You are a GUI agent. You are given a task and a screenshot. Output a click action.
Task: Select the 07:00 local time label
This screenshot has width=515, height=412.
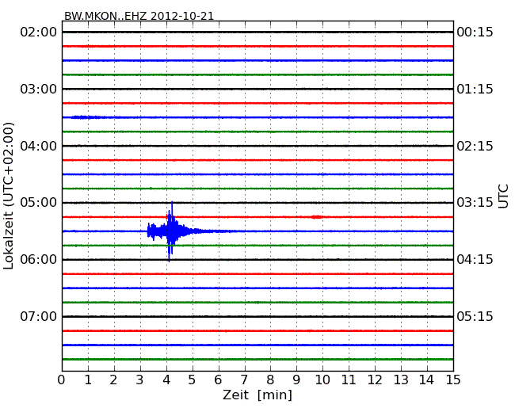point(39,316)
